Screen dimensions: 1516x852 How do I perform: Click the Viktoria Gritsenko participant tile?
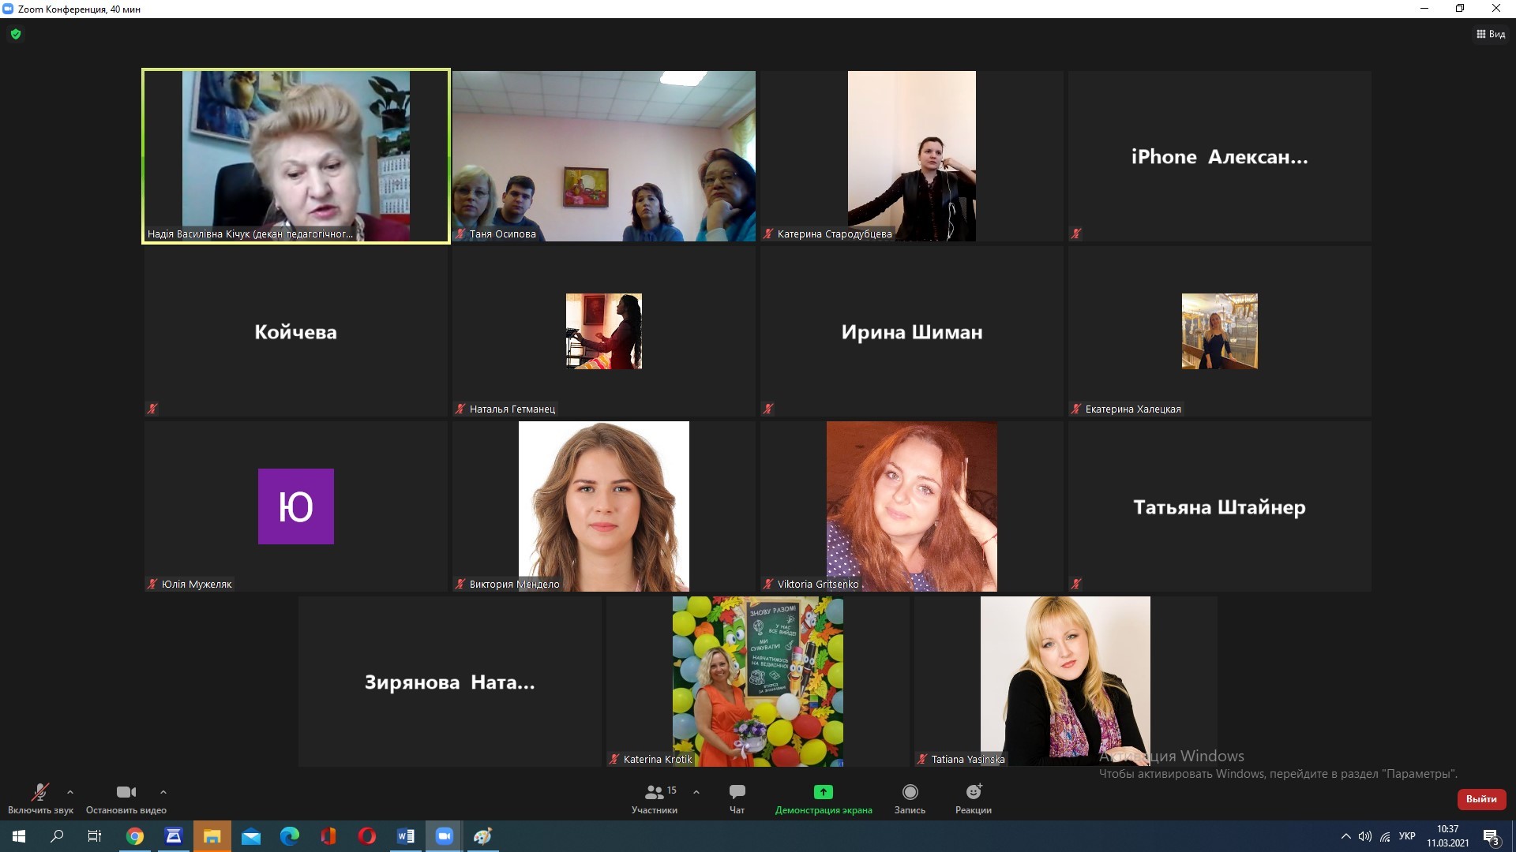pyautogui.click(x=911, y=506)
